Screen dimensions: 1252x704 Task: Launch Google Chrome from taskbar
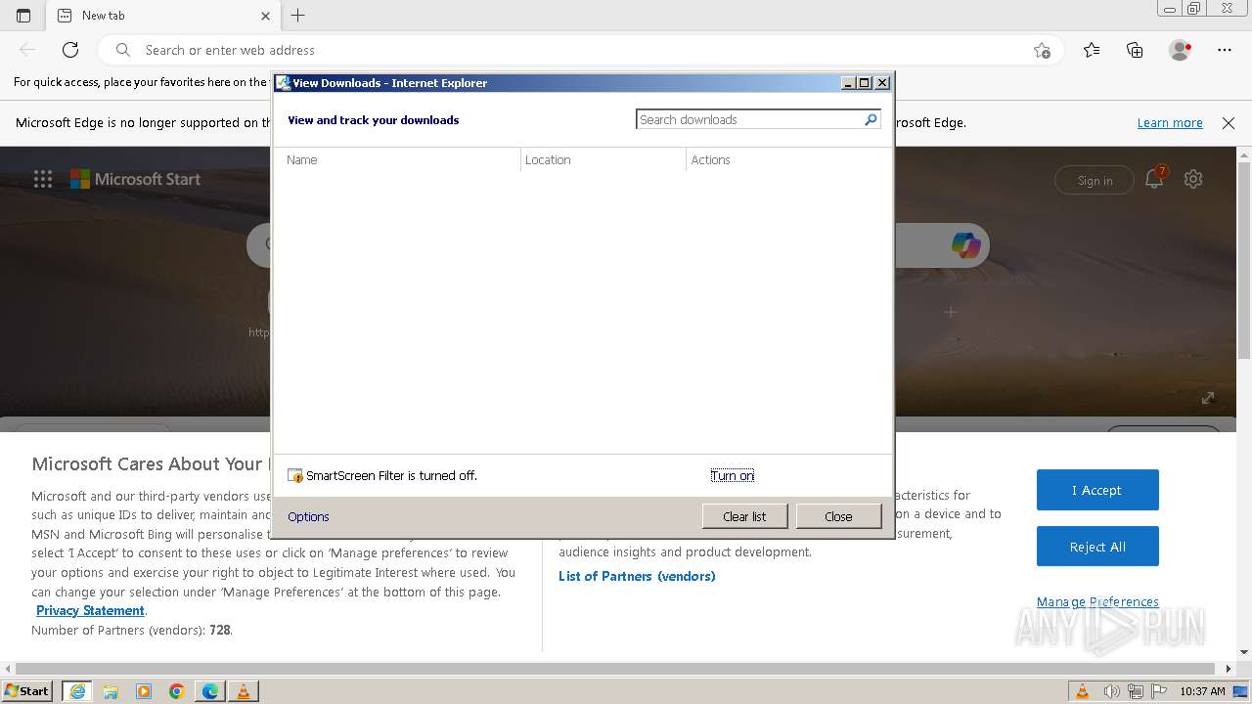tap(177, 691)
